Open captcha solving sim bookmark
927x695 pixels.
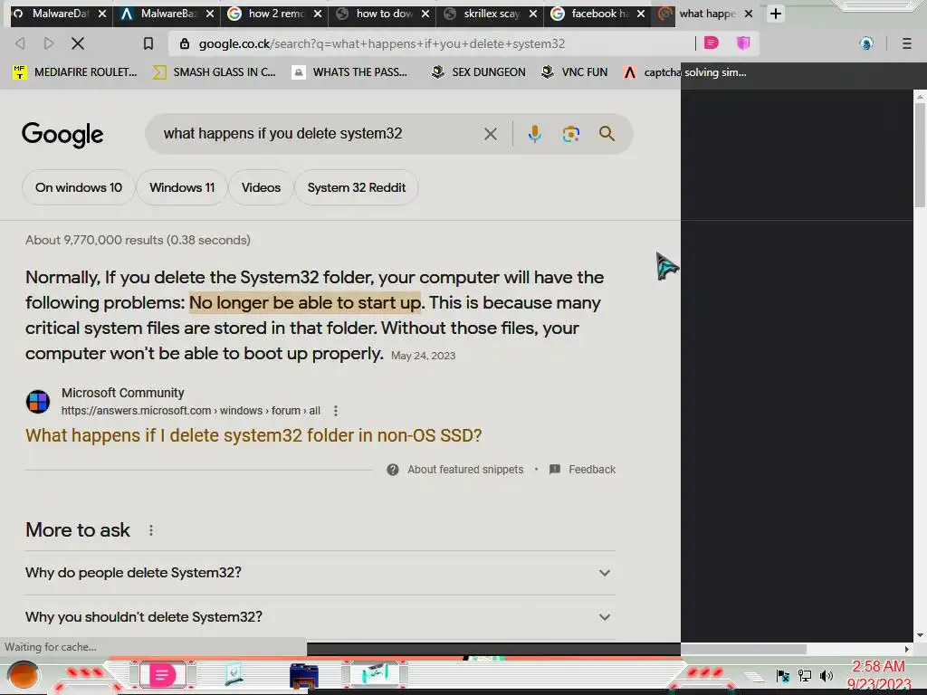[x=685, y=72]
